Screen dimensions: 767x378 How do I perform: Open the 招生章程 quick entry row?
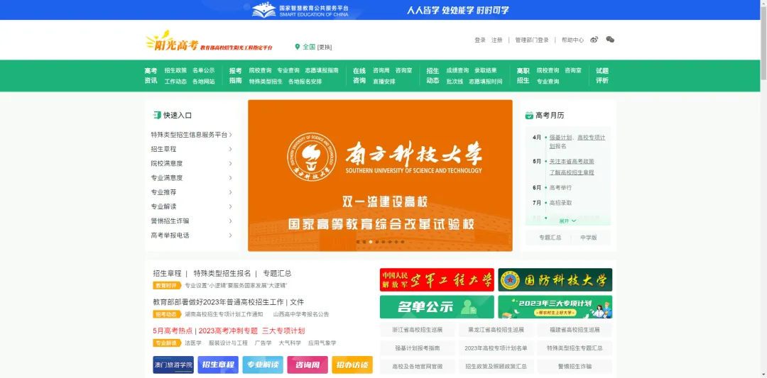click(x=192, y=149)
